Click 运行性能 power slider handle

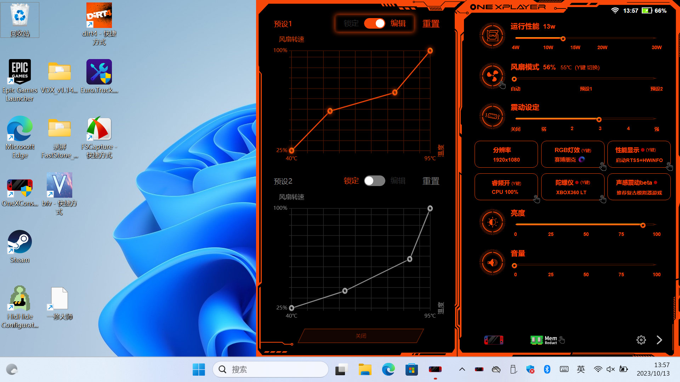point(563,39)
